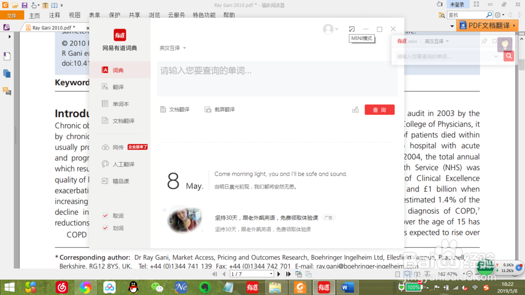Click the word query input field in Youdao
Image resolution: width=525 pixels, height=295 pixels.
277,78
